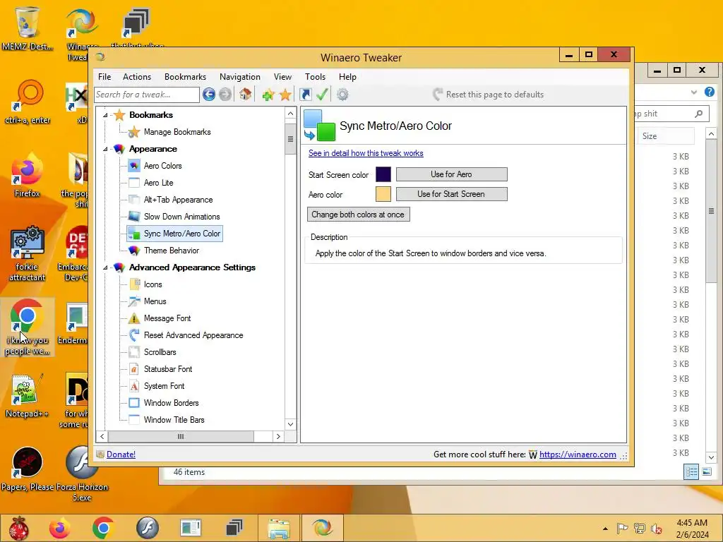This screenshot has width=723, height=542.
Task: Click Use for Start Screen button
Action: (451, 194)
